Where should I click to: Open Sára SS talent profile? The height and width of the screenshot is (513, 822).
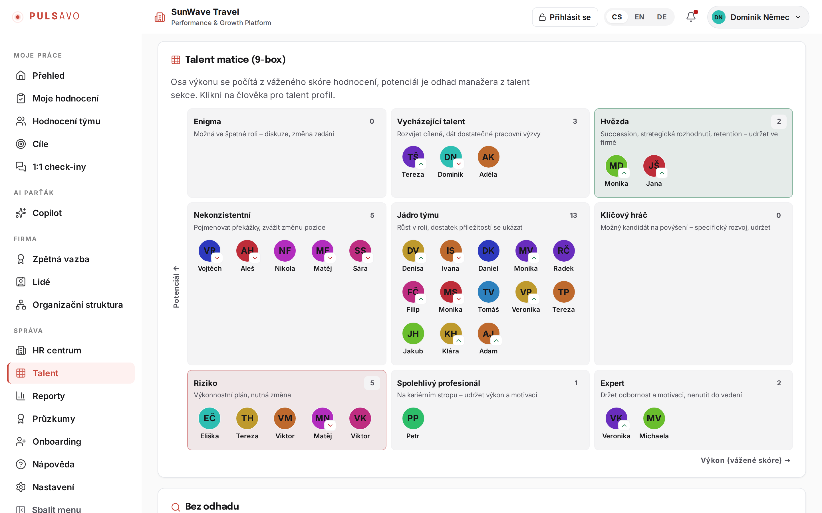(360, 256)
